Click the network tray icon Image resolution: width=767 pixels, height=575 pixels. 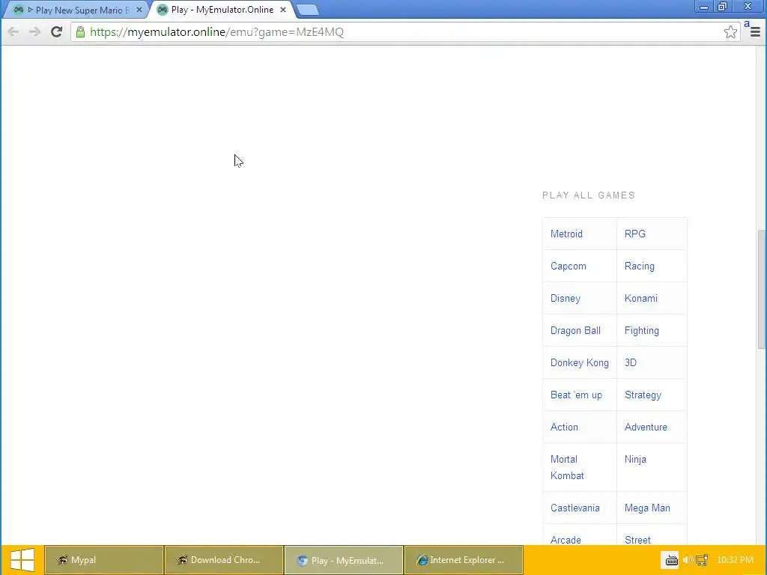pos(702,560)
